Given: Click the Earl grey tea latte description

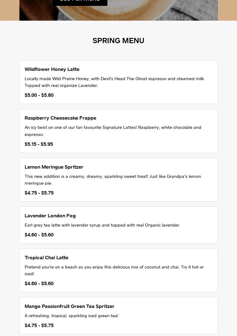Looking at the screenshot, I should click(102, 225).
